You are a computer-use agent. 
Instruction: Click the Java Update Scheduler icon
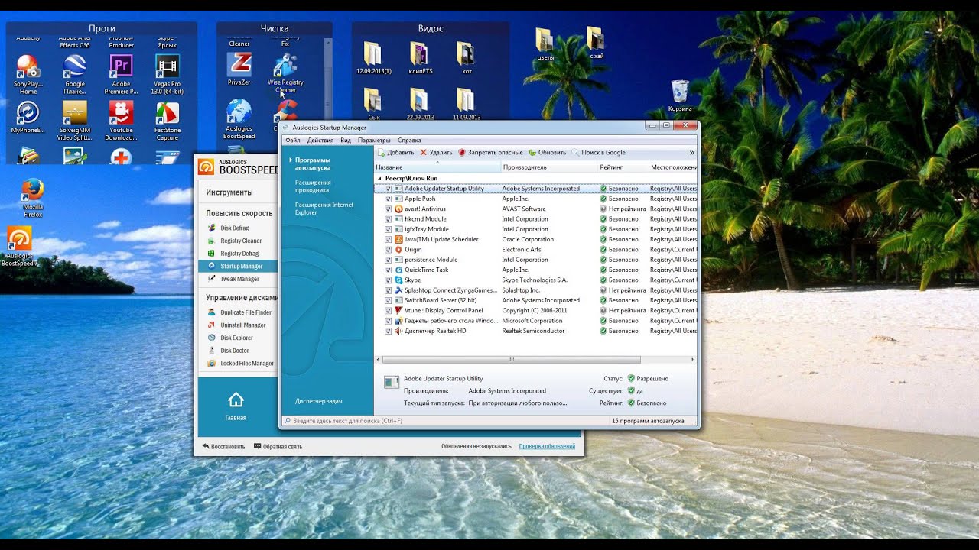click(x=398, y=239)
